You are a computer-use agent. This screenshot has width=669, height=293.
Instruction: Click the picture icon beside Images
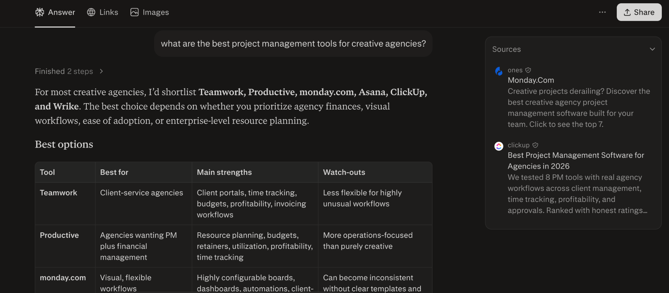135,12
